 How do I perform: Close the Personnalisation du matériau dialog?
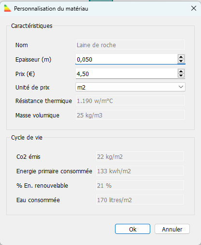194,8
